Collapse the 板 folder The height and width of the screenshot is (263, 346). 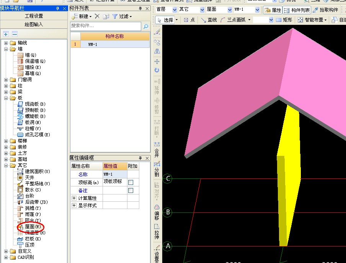click(6, 98)
